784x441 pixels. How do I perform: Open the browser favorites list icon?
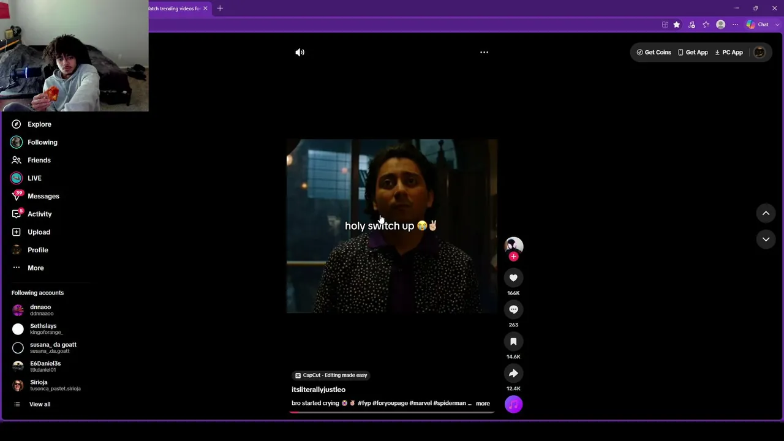[x=706, y=24]
